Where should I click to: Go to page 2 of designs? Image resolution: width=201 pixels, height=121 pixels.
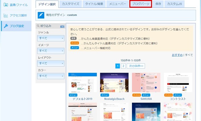123,66
